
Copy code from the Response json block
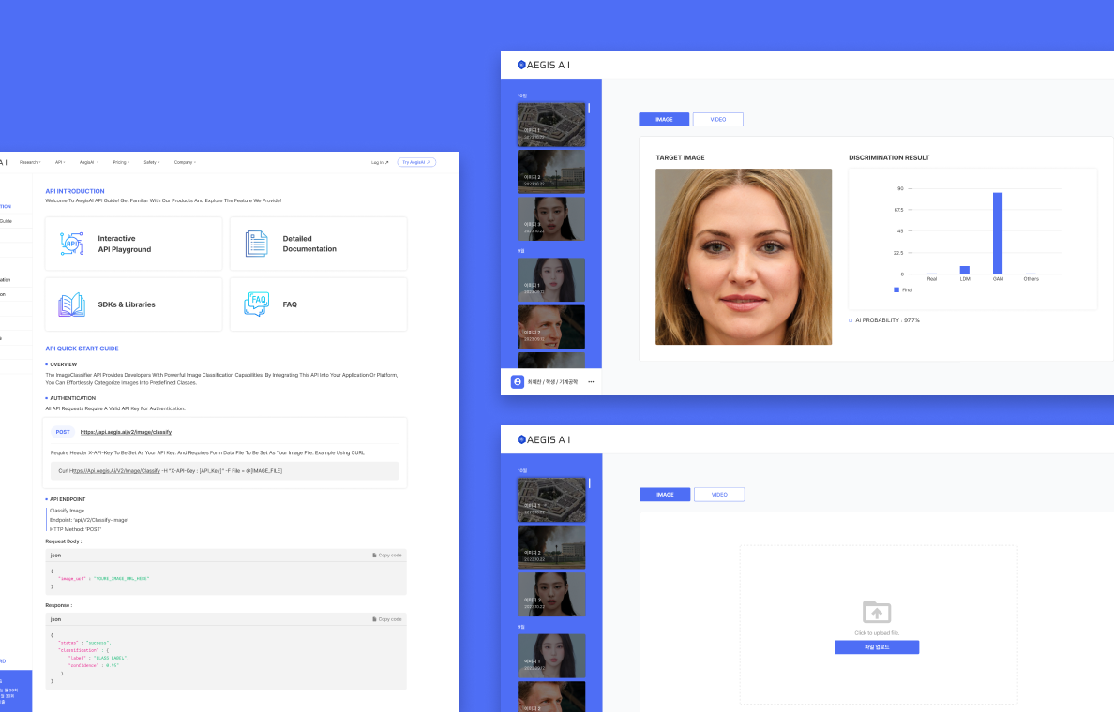386,619
